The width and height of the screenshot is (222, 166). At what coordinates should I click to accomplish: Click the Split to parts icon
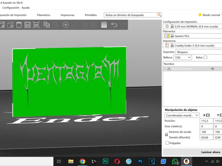94,25
